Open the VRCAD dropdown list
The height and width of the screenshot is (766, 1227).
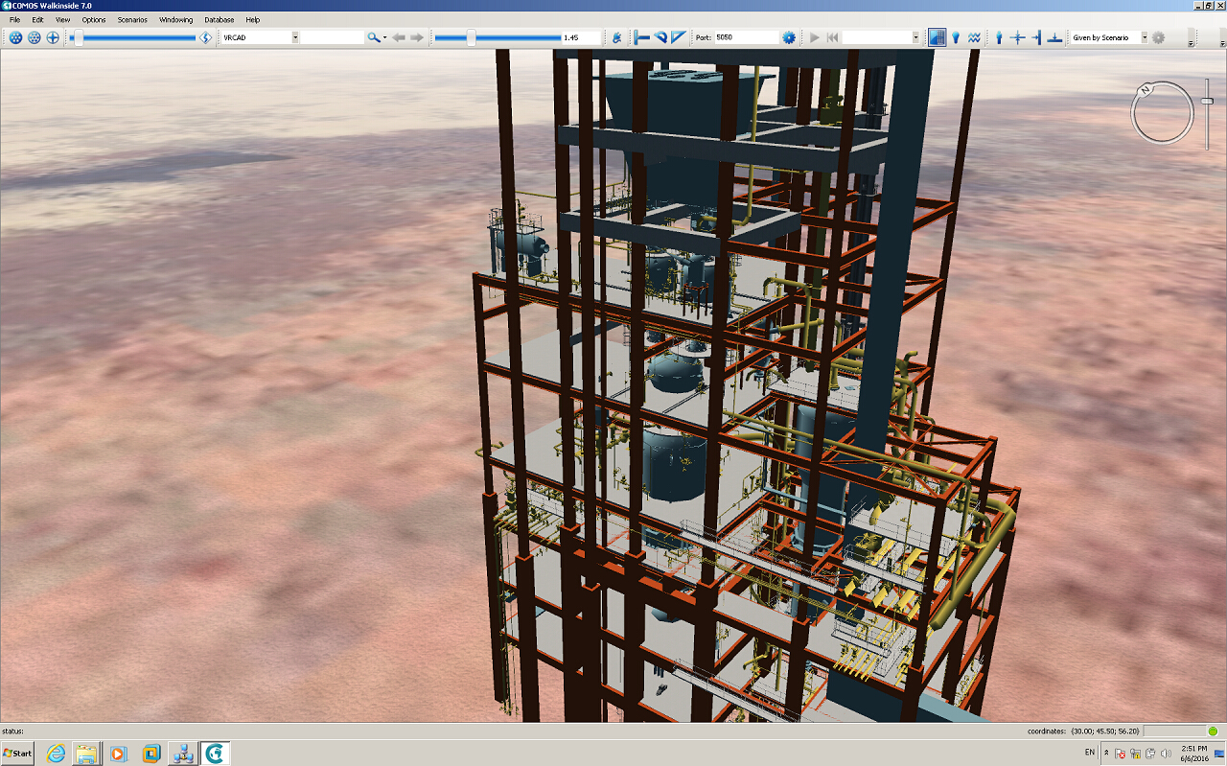(295, 37)
